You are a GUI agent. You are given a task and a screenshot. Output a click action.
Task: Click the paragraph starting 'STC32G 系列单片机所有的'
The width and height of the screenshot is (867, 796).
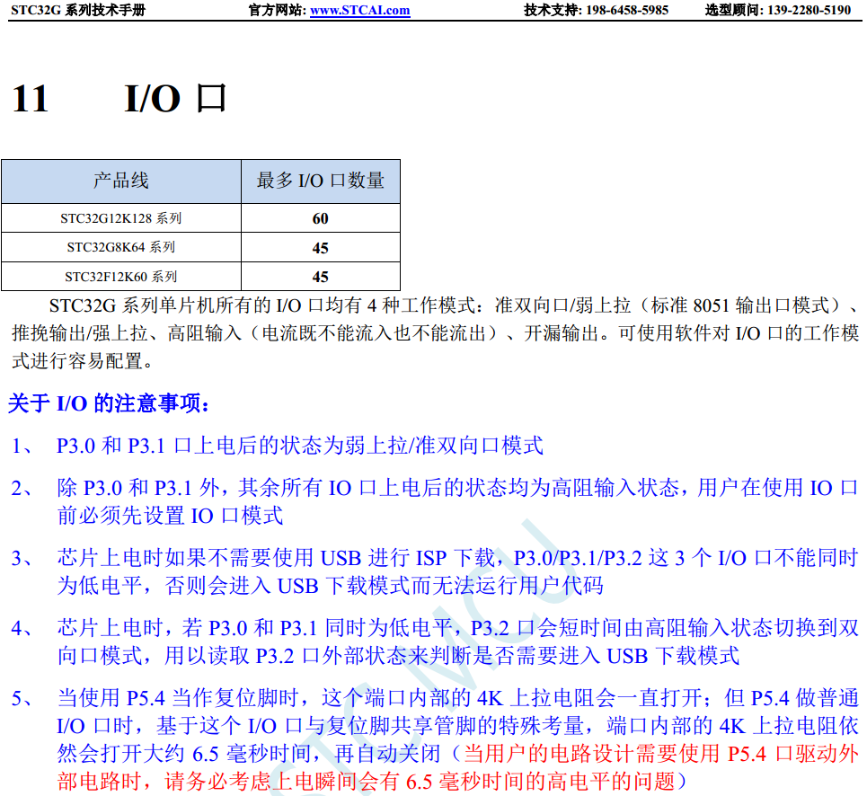[x=435, y=332]
